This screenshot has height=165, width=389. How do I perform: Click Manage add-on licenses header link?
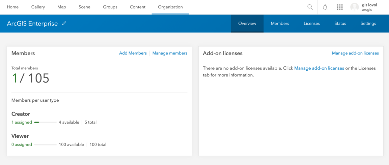[355, 53]
